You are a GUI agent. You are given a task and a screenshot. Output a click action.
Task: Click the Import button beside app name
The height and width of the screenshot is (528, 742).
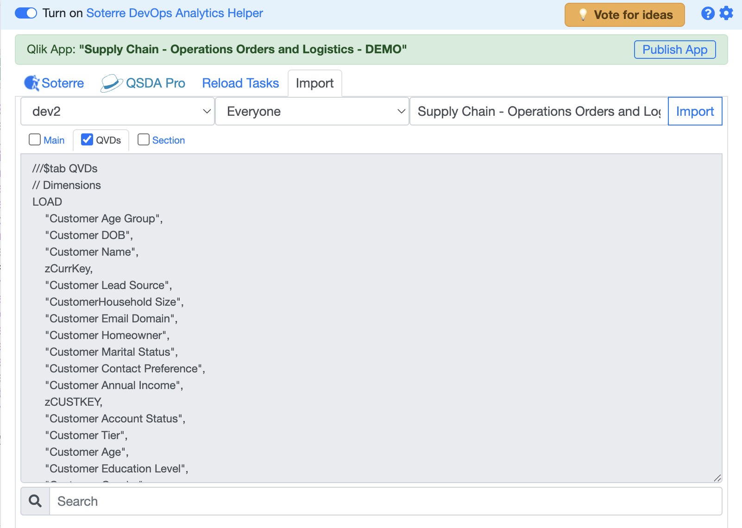click(x=695, y=111)
